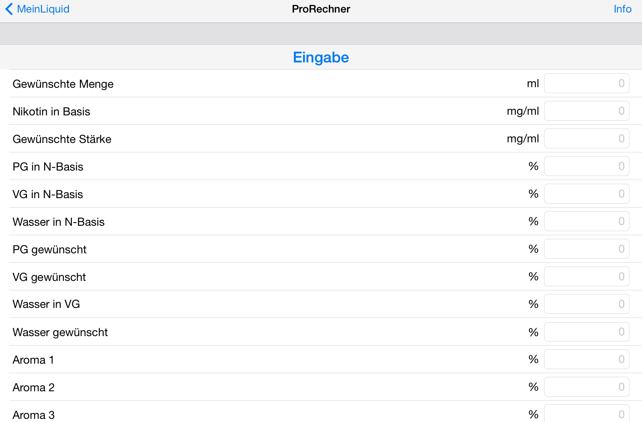The height and width of the screenshot is (422, 642).
Task: Tap the Gewünschte Menge row label
Action: [63, 84]
